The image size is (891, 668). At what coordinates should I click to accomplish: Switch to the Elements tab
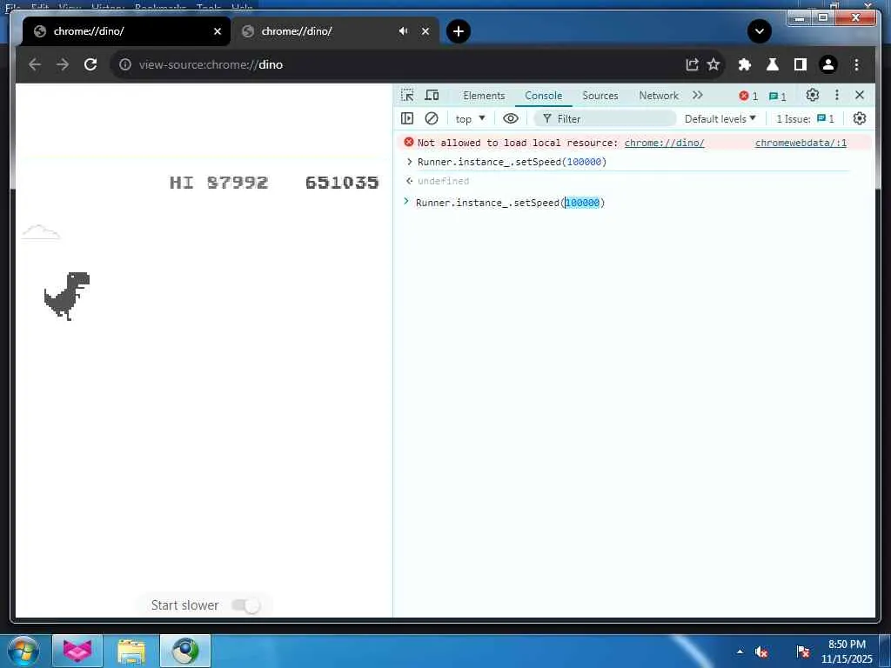[x=484, y=96]
